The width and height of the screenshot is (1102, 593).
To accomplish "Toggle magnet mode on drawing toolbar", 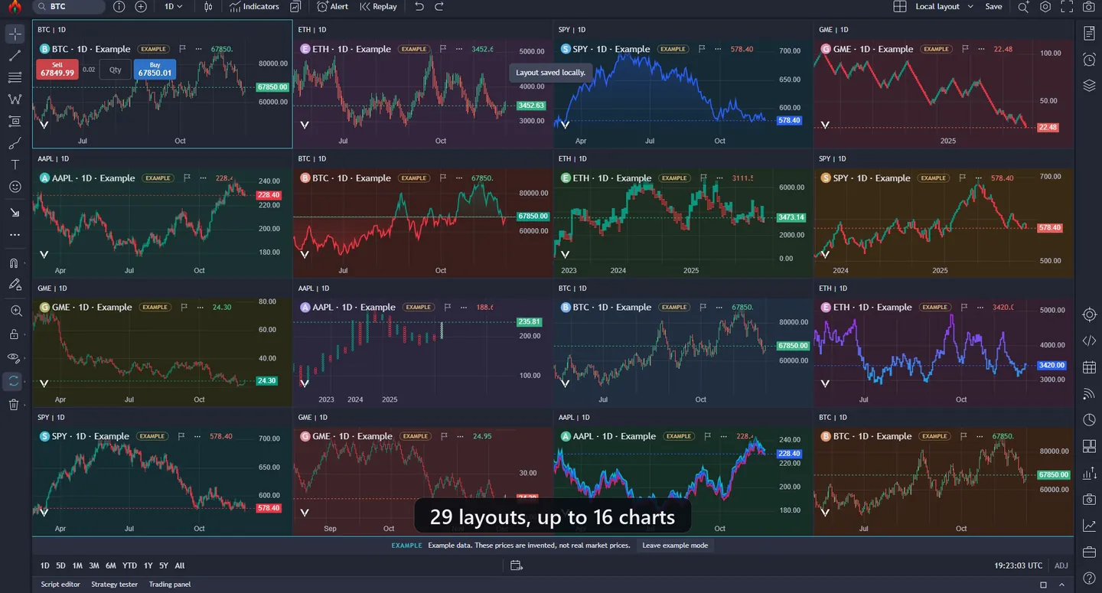I will 14,262.
